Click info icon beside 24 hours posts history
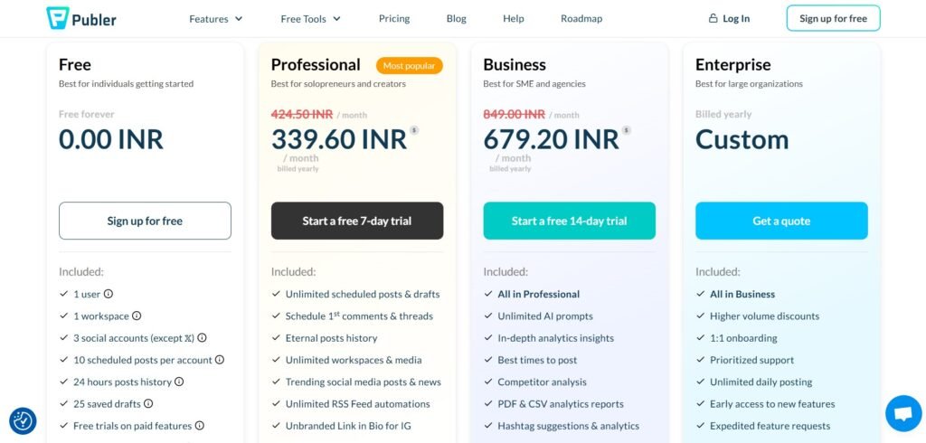926x443 pixels. [179, 382]
